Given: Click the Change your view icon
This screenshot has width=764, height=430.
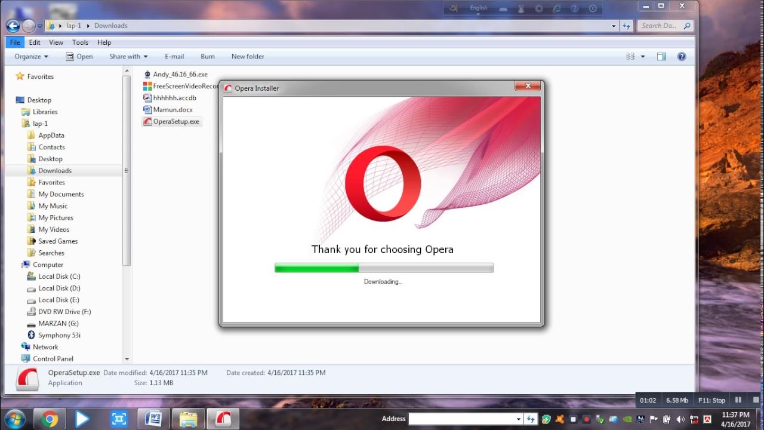Looking at the screenshot, I should point(631,57).
